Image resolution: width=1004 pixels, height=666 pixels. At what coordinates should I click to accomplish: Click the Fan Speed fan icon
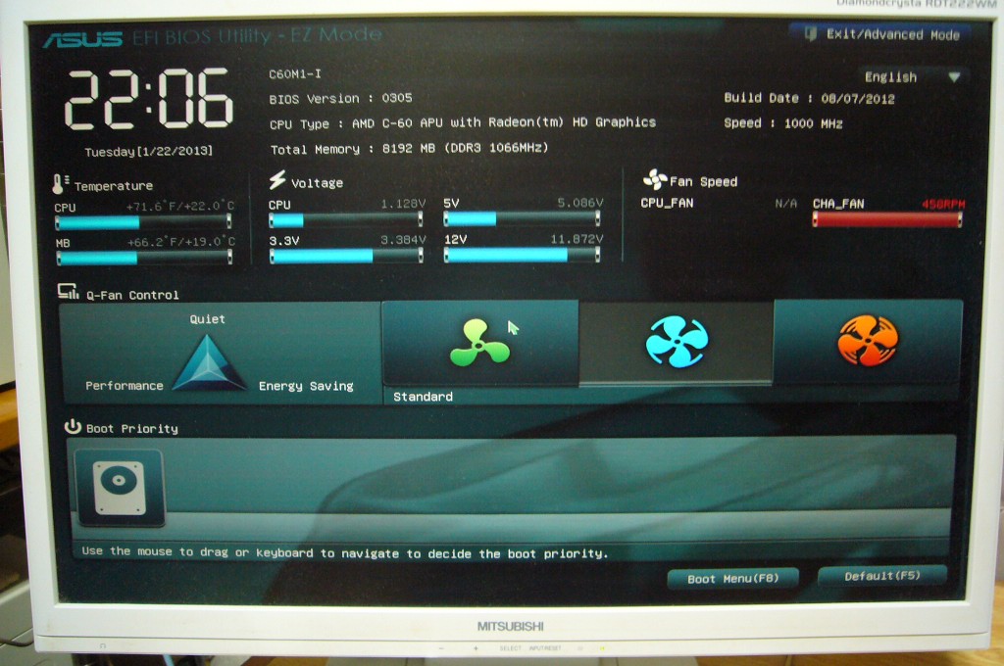[x=654, y=179]
